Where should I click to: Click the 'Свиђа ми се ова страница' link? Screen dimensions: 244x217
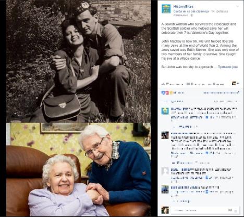pyautogui.click(x=191, y=11)
